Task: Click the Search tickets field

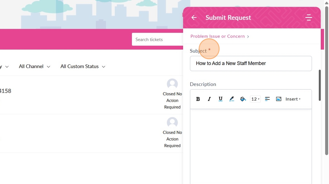Action: (157, 39)
